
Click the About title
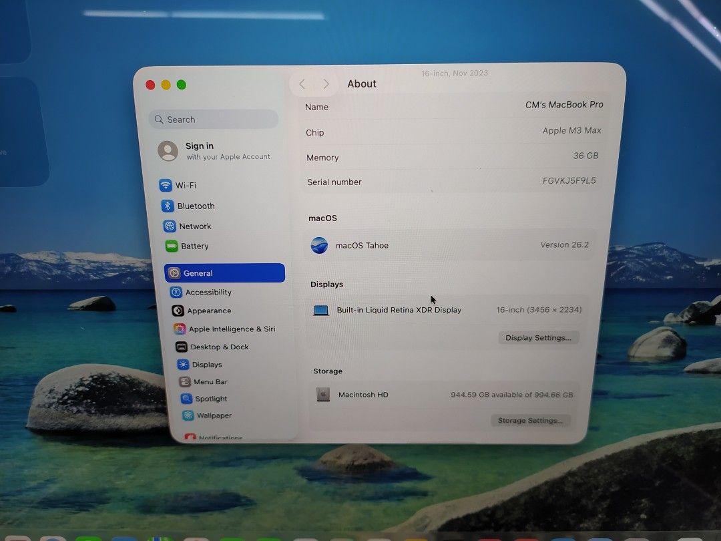pos(362,83)
